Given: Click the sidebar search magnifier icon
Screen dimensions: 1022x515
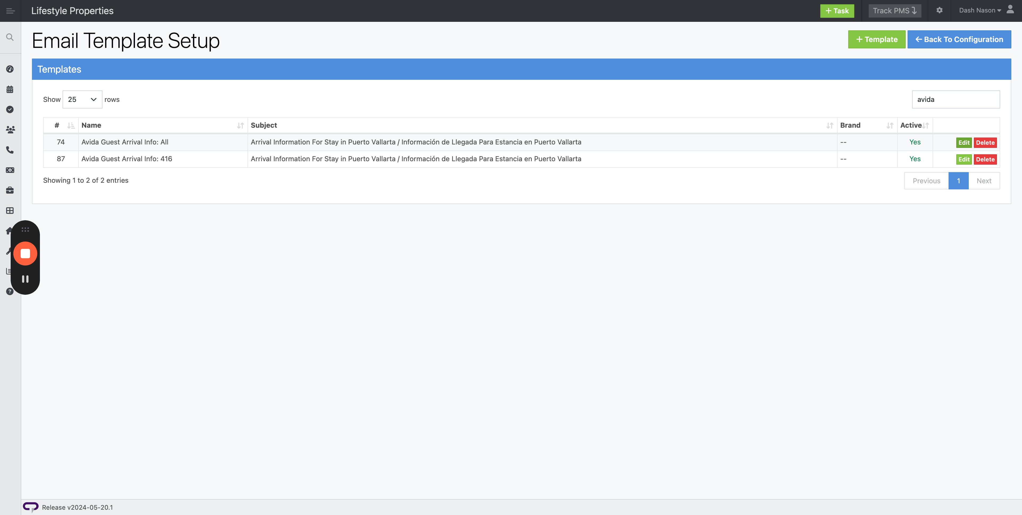Looking at the screenshot, I should coord(10,37).
